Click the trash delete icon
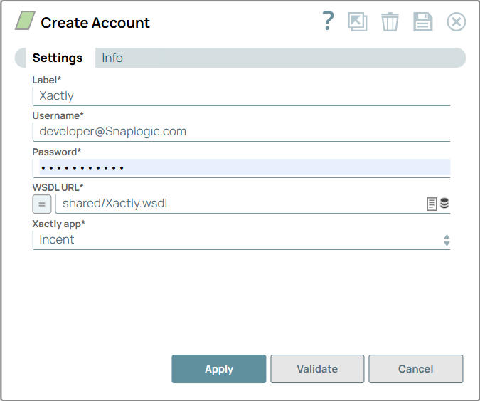Viewport: 480px width, 401px height. click(x=390, y=22)
